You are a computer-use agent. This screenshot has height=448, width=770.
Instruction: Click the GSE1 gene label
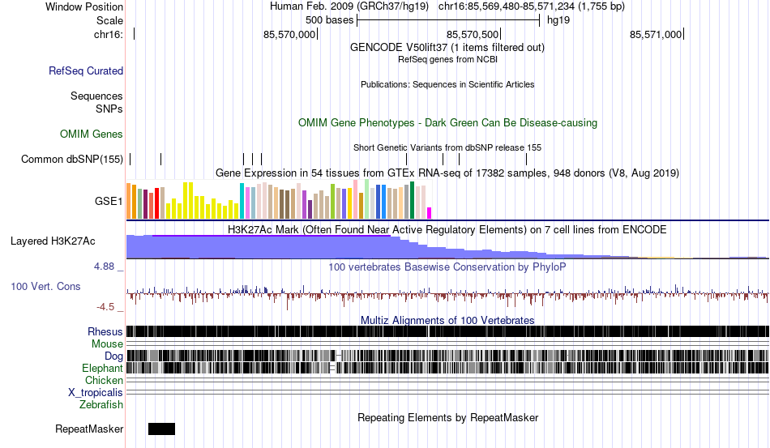pyautogui.click(x=109, y=201)
